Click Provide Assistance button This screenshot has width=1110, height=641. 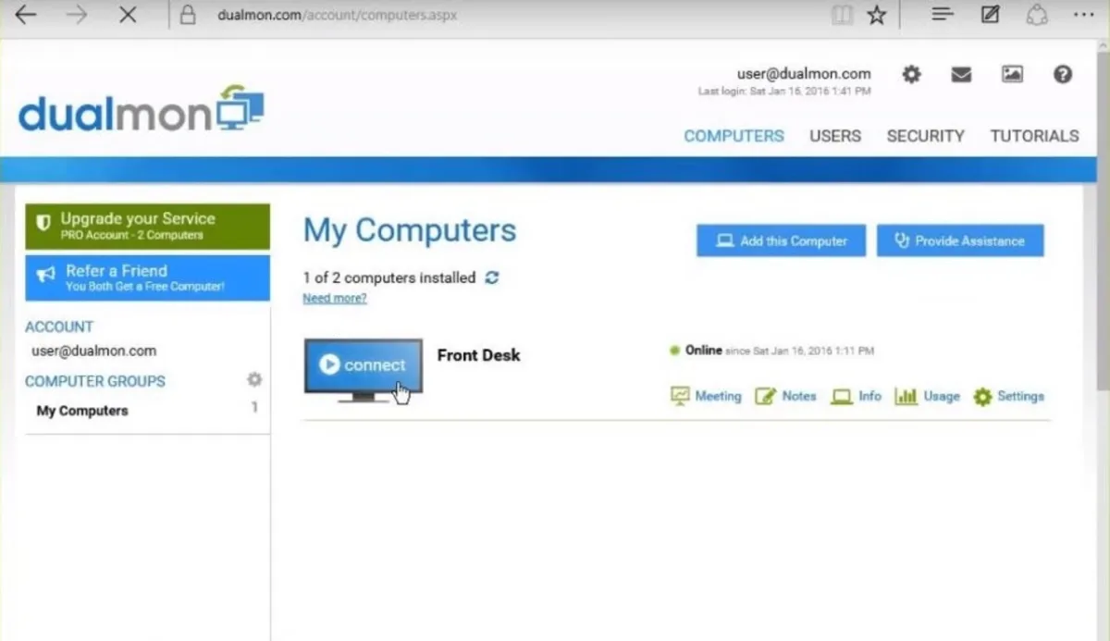960,240
